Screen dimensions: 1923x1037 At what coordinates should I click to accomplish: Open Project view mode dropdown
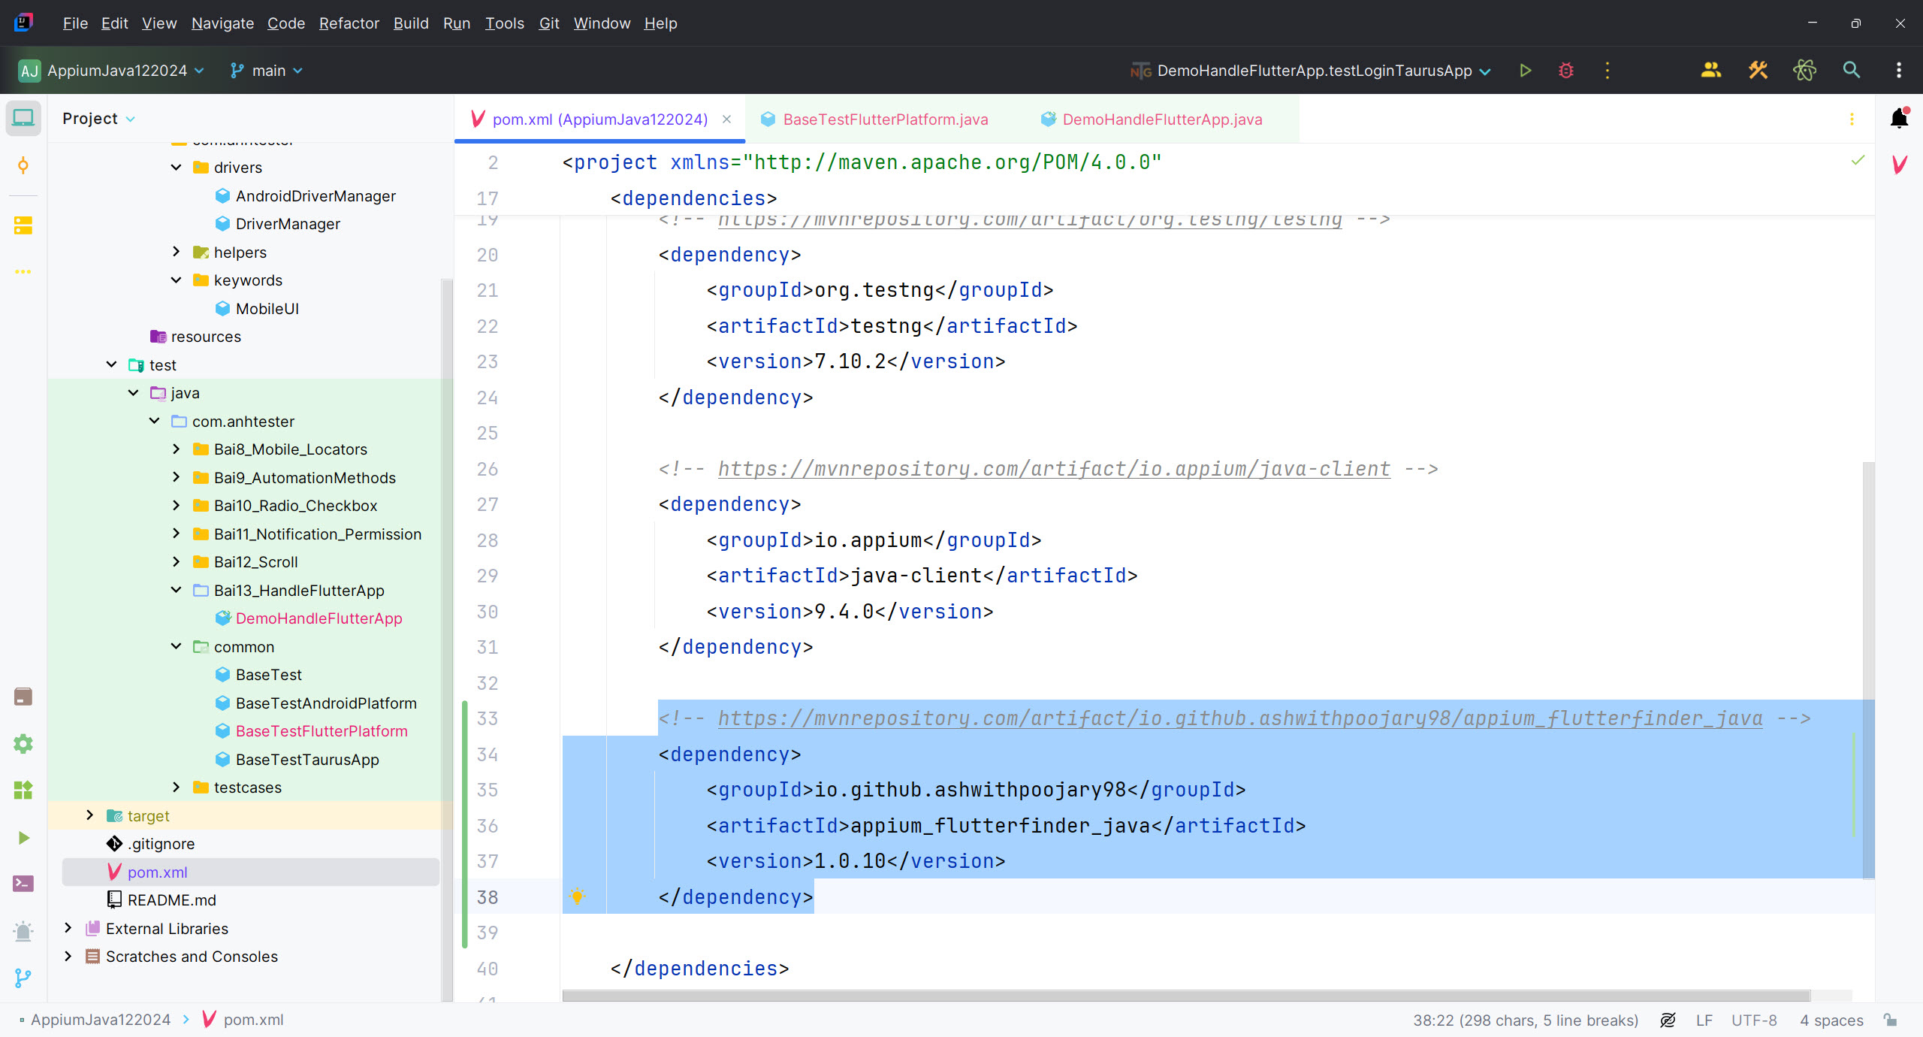point(98,119)
